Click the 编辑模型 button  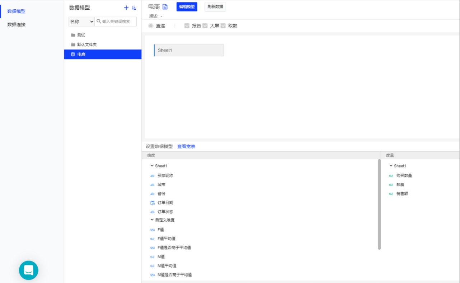[x=187, y=7]
